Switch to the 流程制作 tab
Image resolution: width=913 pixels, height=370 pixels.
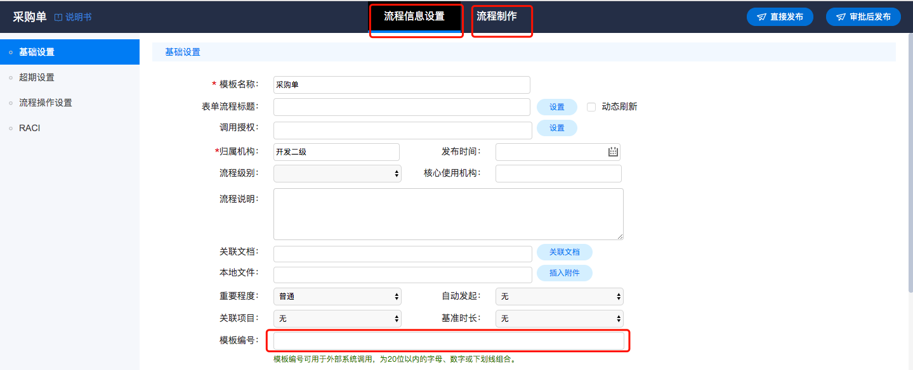pyautogui.click(x=497, y=16)
